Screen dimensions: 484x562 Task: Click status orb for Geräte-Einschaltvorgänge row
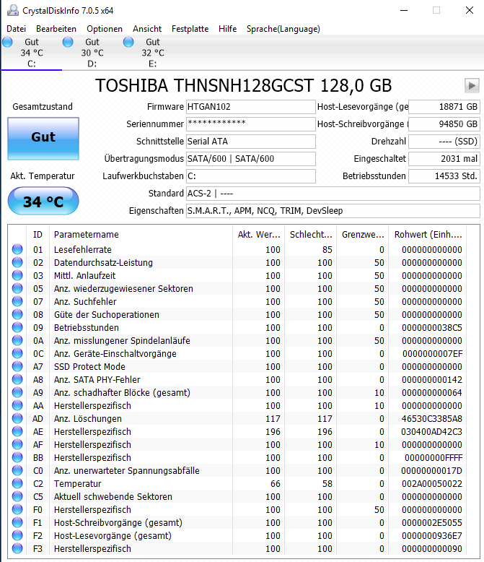click(x=17, y=353)
